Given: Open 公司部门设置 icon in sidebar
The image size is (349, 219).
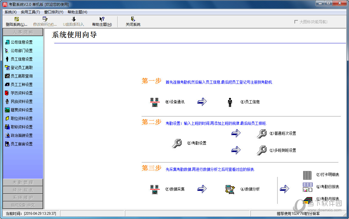Looking at the screenshot, I should 7,51.
